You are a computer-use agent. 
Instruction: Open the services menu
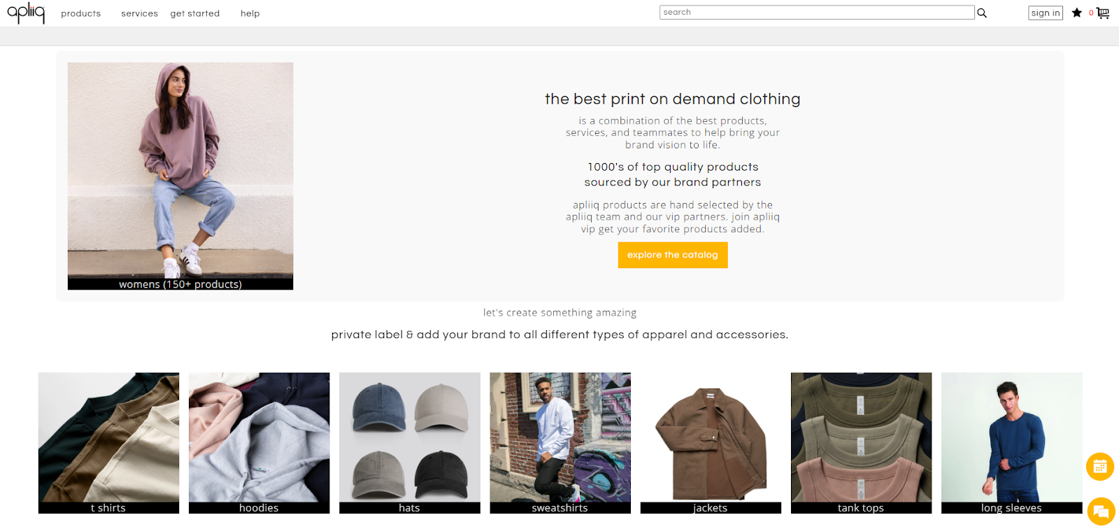point(139,13)
